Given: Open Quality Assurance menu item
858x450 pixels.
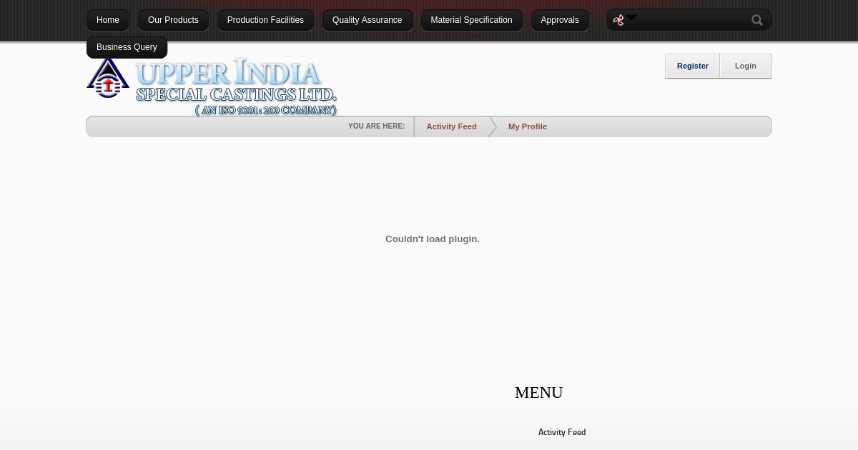Looking at the screenshot, I should pos(368,20).
